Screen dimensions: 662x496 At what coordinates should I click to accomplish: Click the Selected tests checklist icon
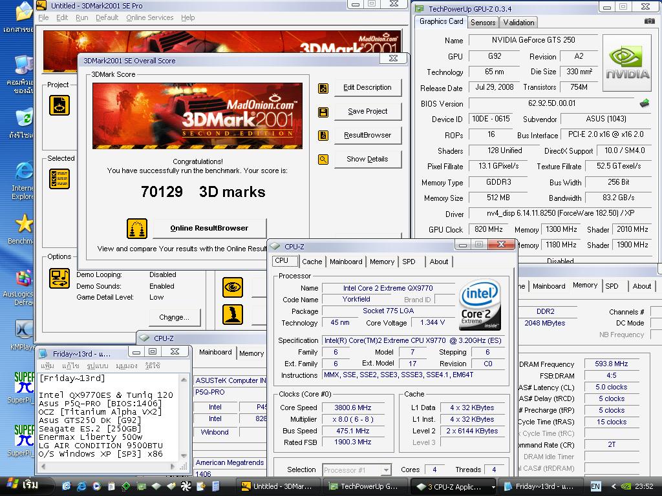[x=59, y=179]
